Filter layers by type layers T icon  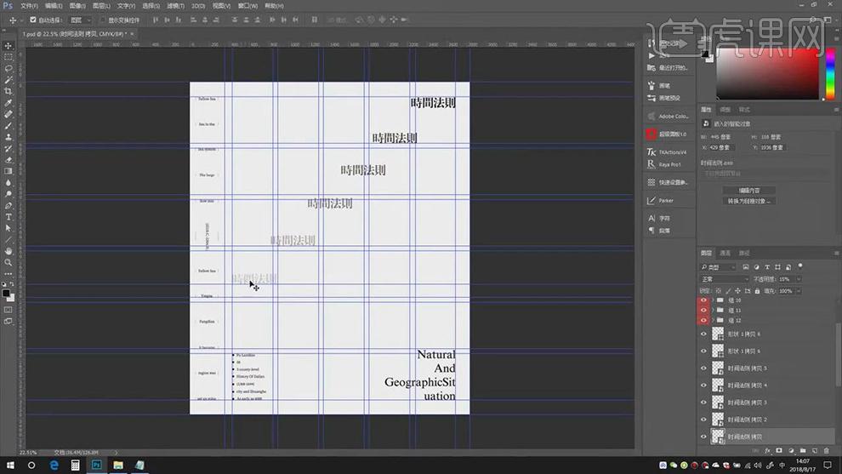(x=767, y=267)
